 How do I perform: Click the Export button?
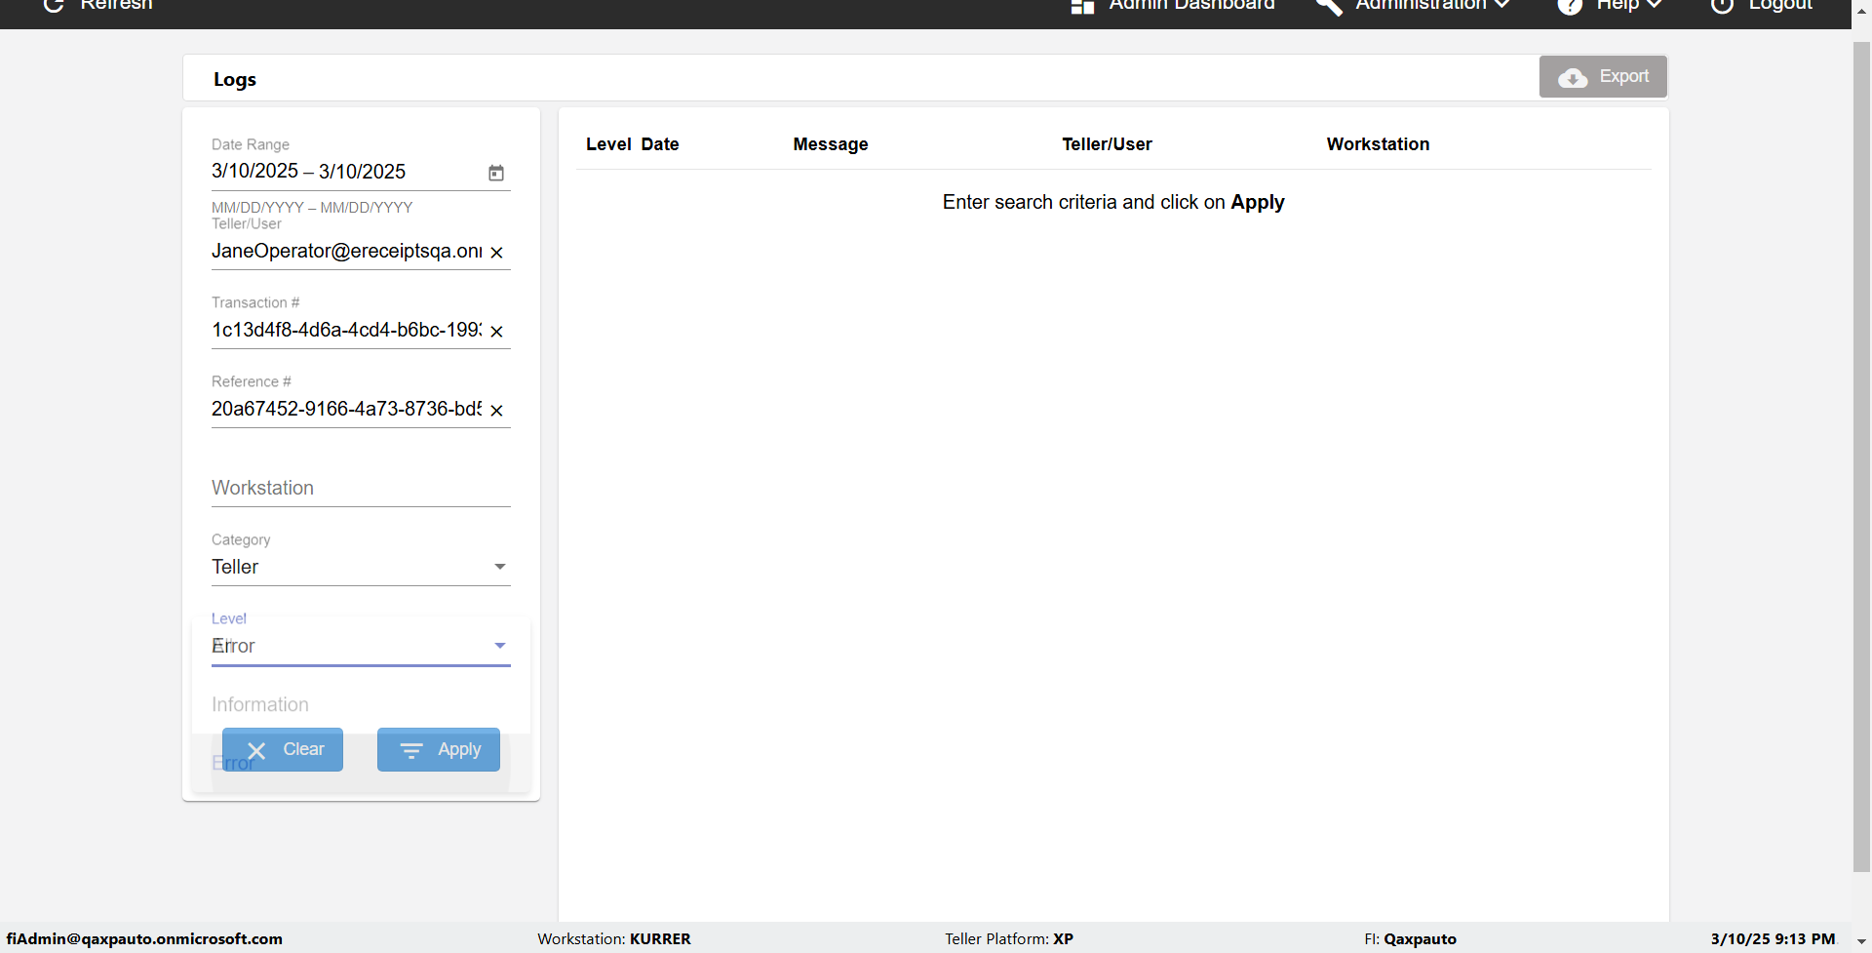pyautogui.click(x=1603, y=76)
